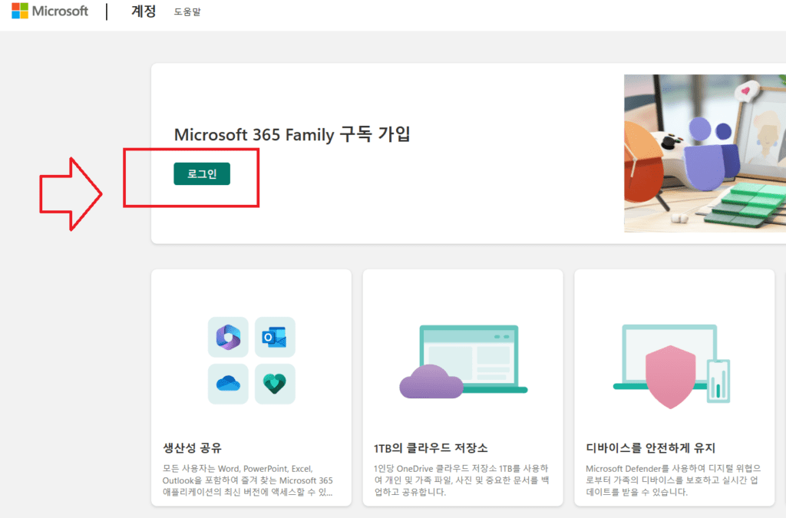Open the 도움말 help link
This screenshot has width=786, height=518.
point(187,12)
